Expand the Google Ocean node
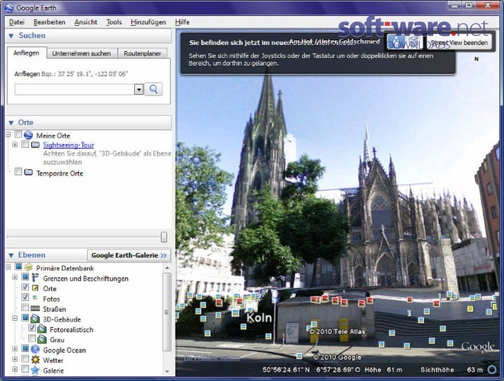The width and height of the screenshot is (504, 381). click(14, 349)
